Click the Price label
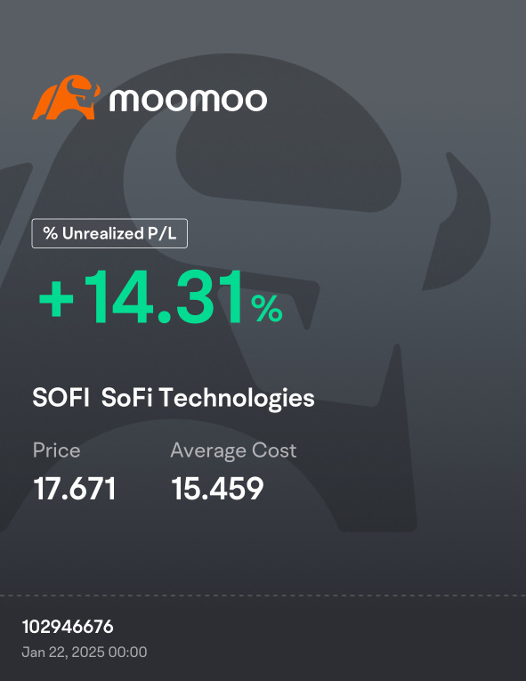The image size is (526, 681). pyautogui.click(x=56, y=450)
